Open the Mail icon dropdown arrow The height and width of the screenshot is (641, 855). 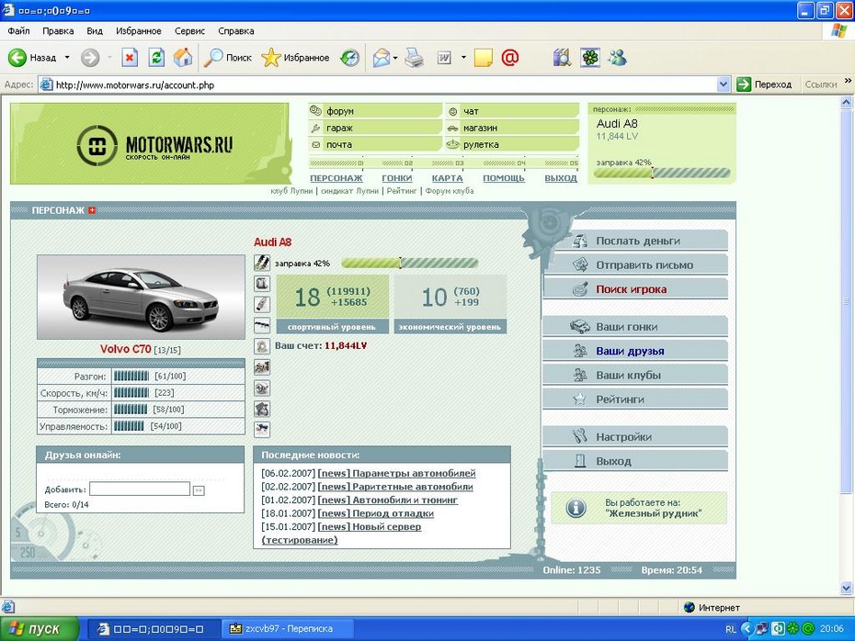click(395, 57)
